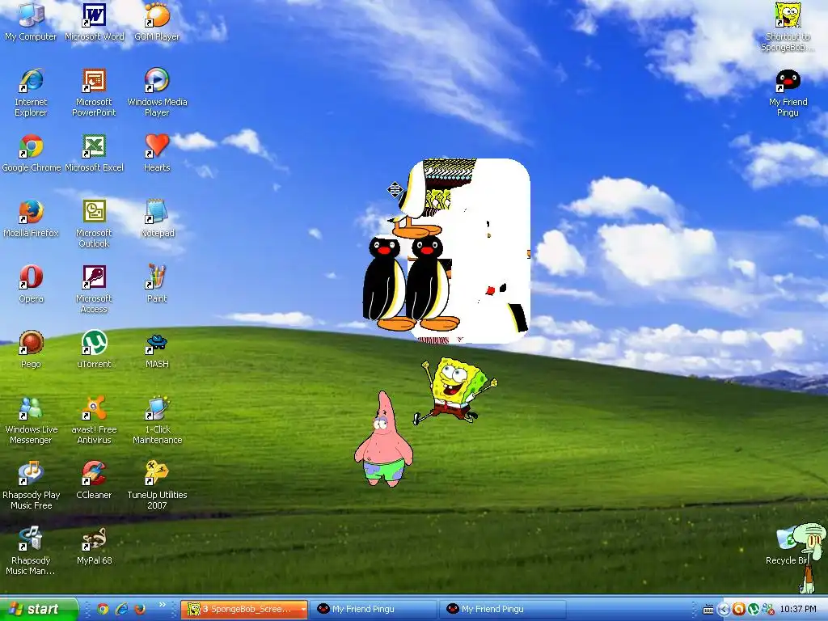Launch Chrome from the Quick Launch bar
Image resolution: width=828 pixels, height=621 pixels.
(x=103, y=609)
